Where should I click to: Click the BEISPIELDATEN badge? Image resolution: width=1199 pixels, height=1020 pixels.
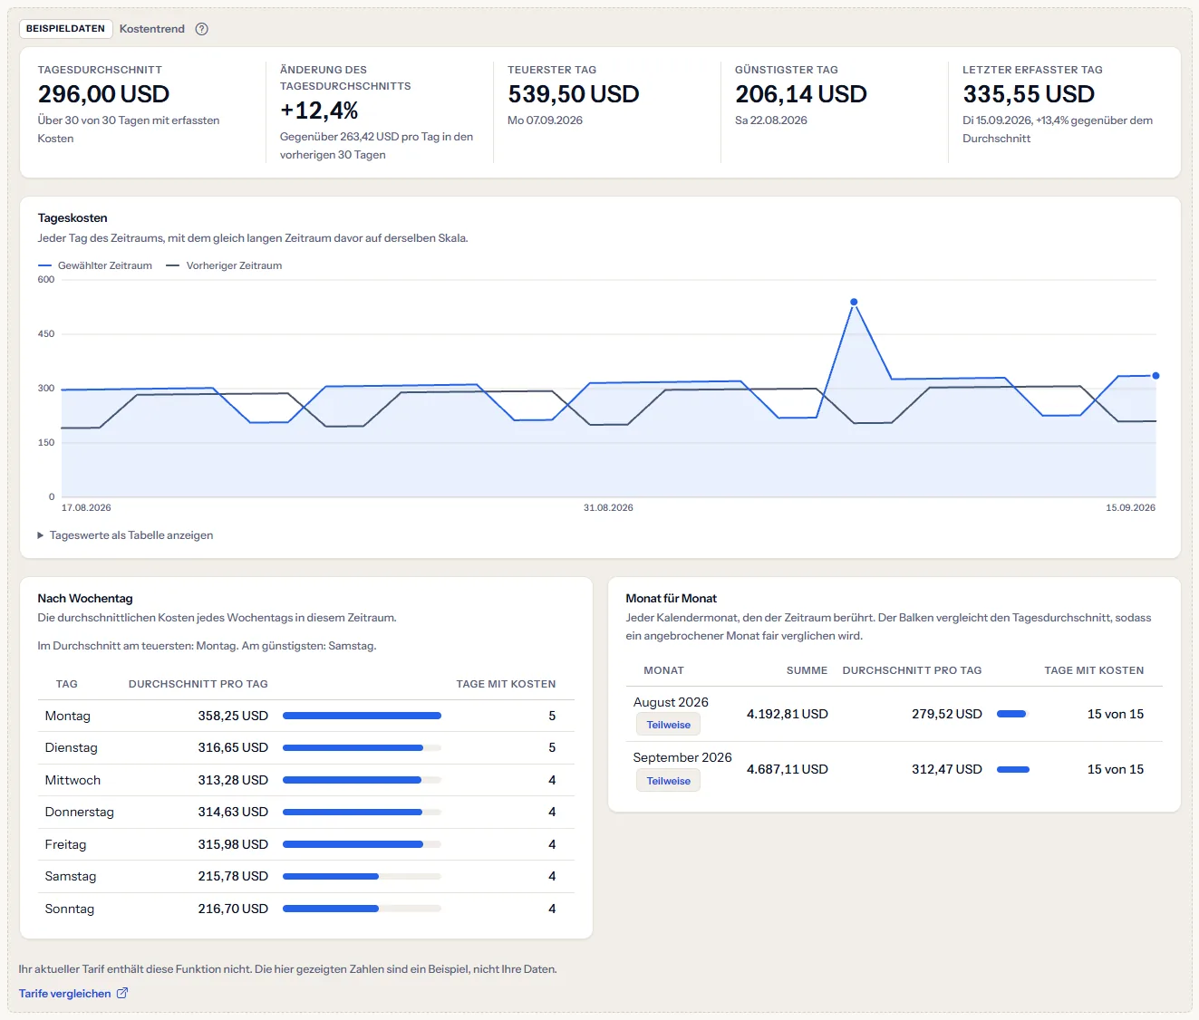[x=65, y=29]
